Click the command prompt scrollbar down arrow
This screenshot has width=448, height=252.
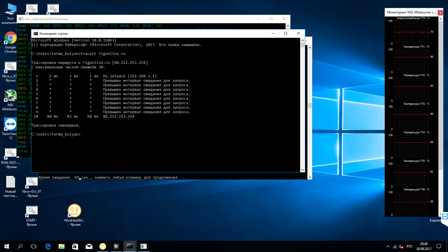click(x=302, y=170)
